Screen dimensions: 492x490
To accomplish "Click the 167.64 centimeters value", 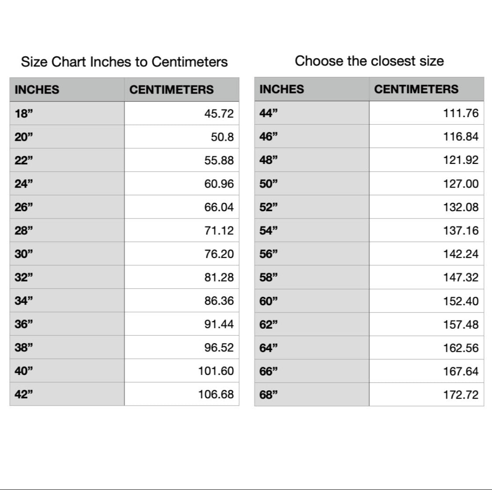I will (461, 372).
